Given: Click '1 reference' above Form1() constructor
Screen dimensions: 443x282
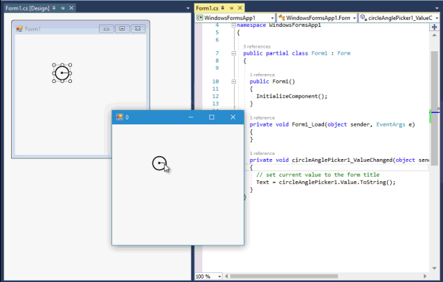Looking at the screenshot, I should pos(262,75).
